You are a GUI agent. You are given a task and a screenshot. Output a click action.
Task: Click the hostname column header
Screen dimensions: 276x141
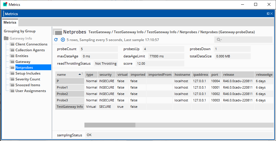[x=182, y=75]
